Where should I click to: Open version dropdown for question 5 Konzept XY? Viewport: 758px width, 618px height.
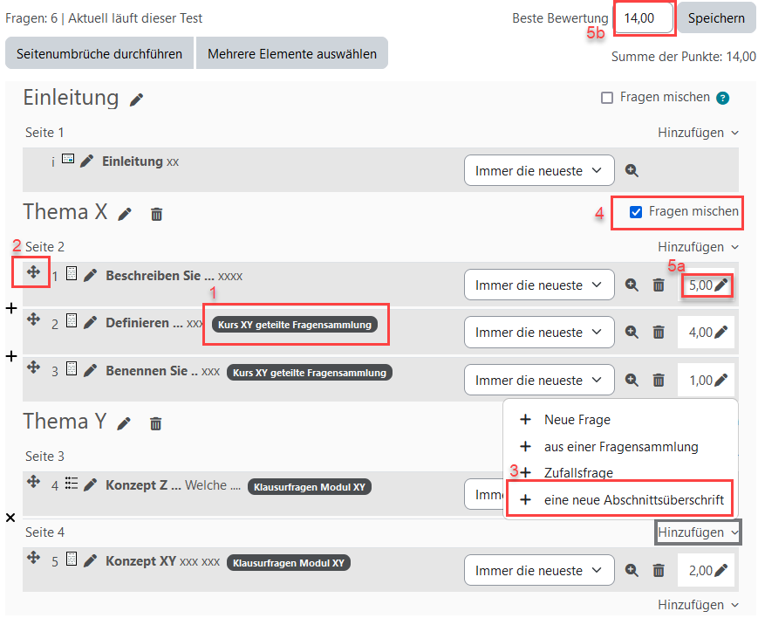pyautogui.click(x=539, y=571)
